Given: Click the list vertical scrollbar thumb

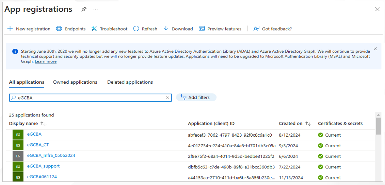Looking at the screenshot, I should click(378, 126).
